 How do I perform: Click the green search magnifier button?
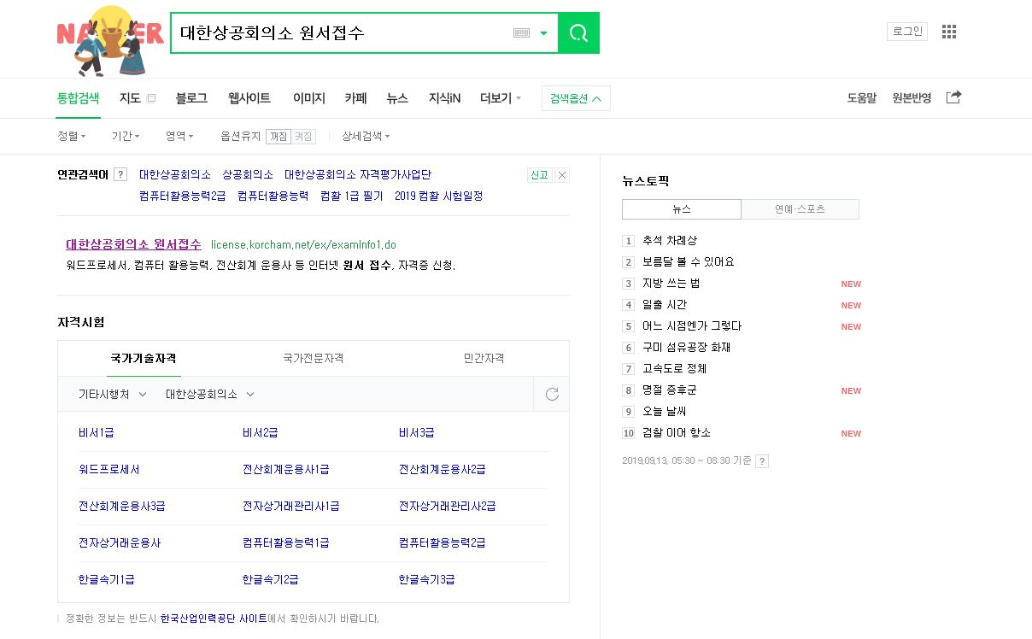click(x=578, y=33)
